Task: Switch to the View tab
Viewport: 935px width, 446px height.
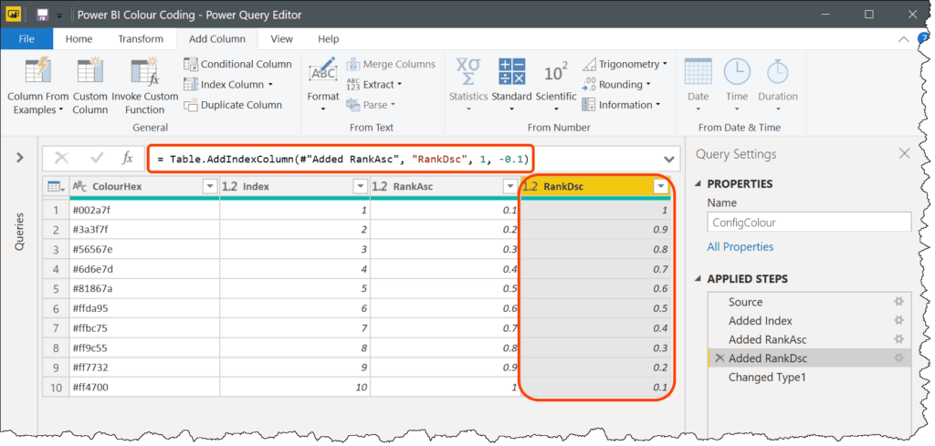Action: [x=281, y=38]
